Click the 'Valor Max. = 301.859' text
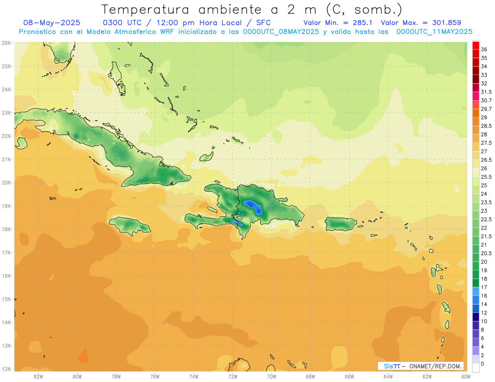Viewport: 495px width, 382px height. coord(421,23)
